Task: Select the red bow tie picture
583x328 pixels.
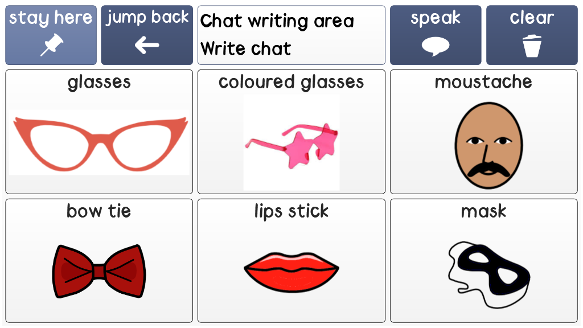Action: pyautogui.click(x=99, y=271)
